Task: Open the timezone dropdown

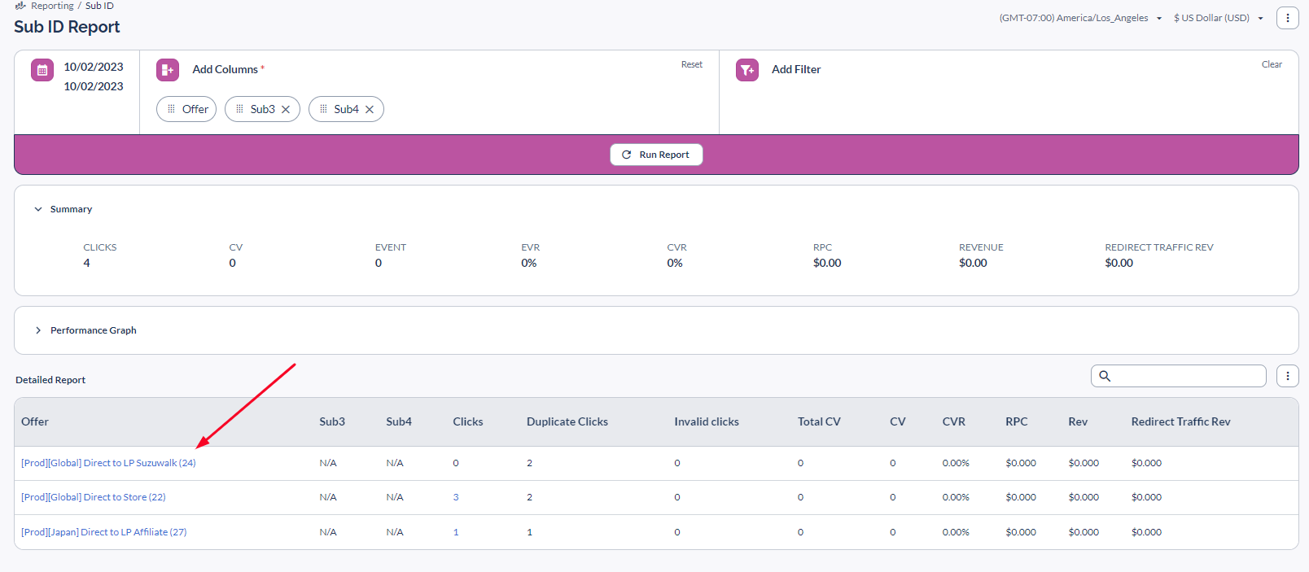Action: coord(1079,18)
